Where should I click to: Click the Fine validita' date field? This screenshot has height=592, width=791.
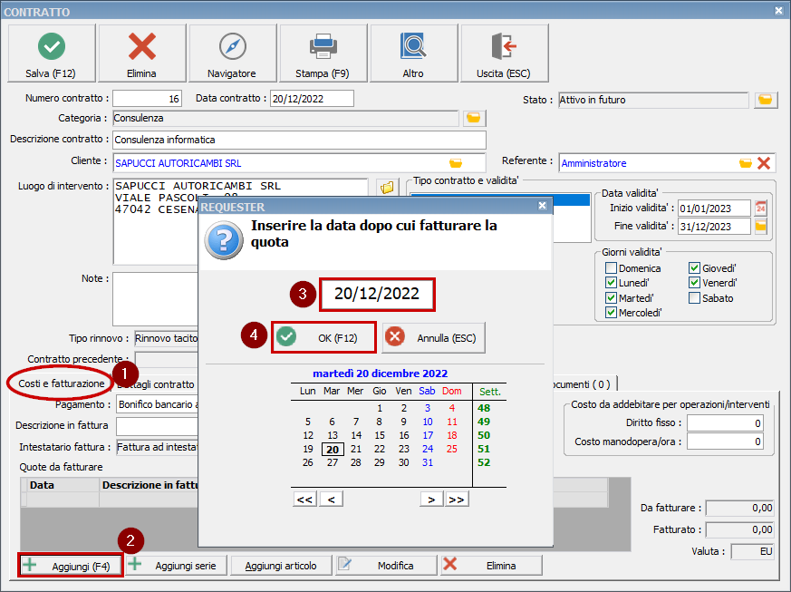(x=714, y=226)
